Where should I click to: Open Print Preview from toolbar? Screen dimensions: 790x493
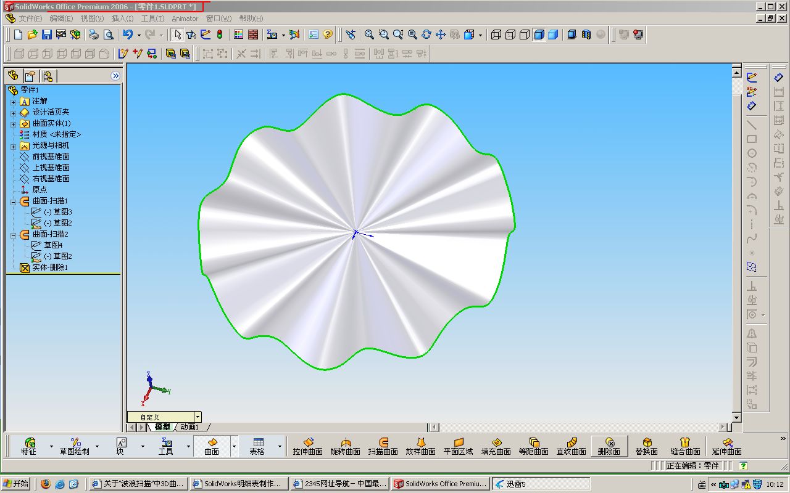(108, 35)
